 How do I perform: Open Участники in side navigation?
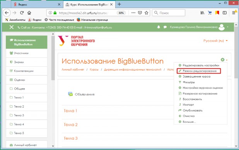pyautogui.click(x=27, y=53)
